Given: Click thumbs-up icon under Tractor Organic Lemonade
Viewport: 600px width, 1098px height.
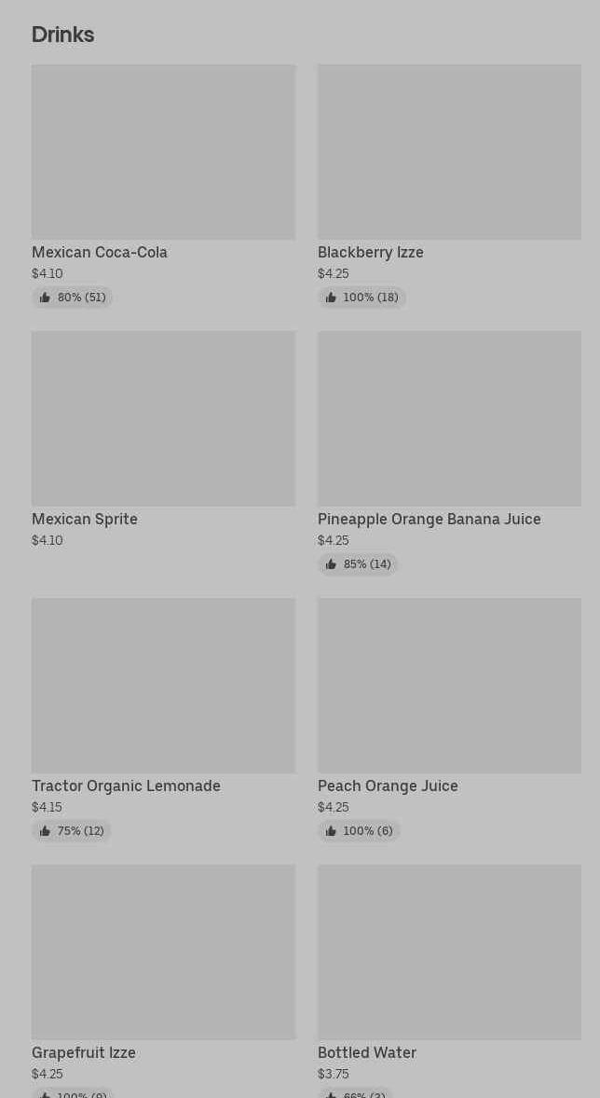Looking at the screenshot, I should [45, 831].
